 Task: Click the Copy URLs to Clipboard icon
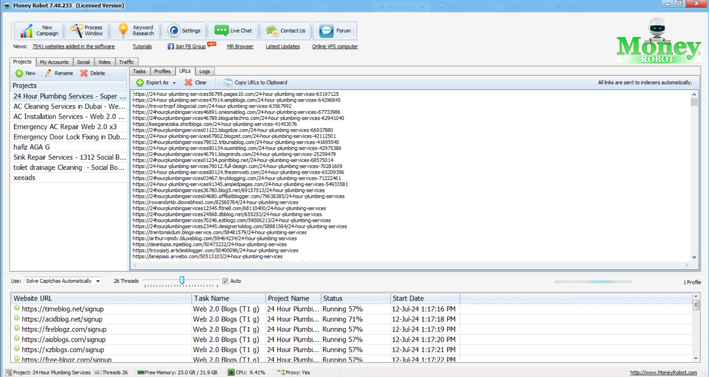tap(228, 83)
